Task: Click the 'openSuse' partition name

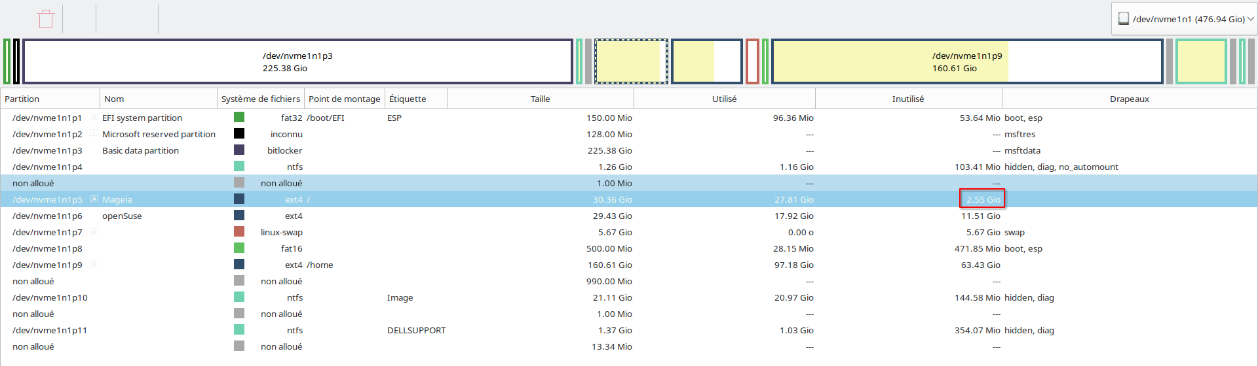Action: click(122, 216)
